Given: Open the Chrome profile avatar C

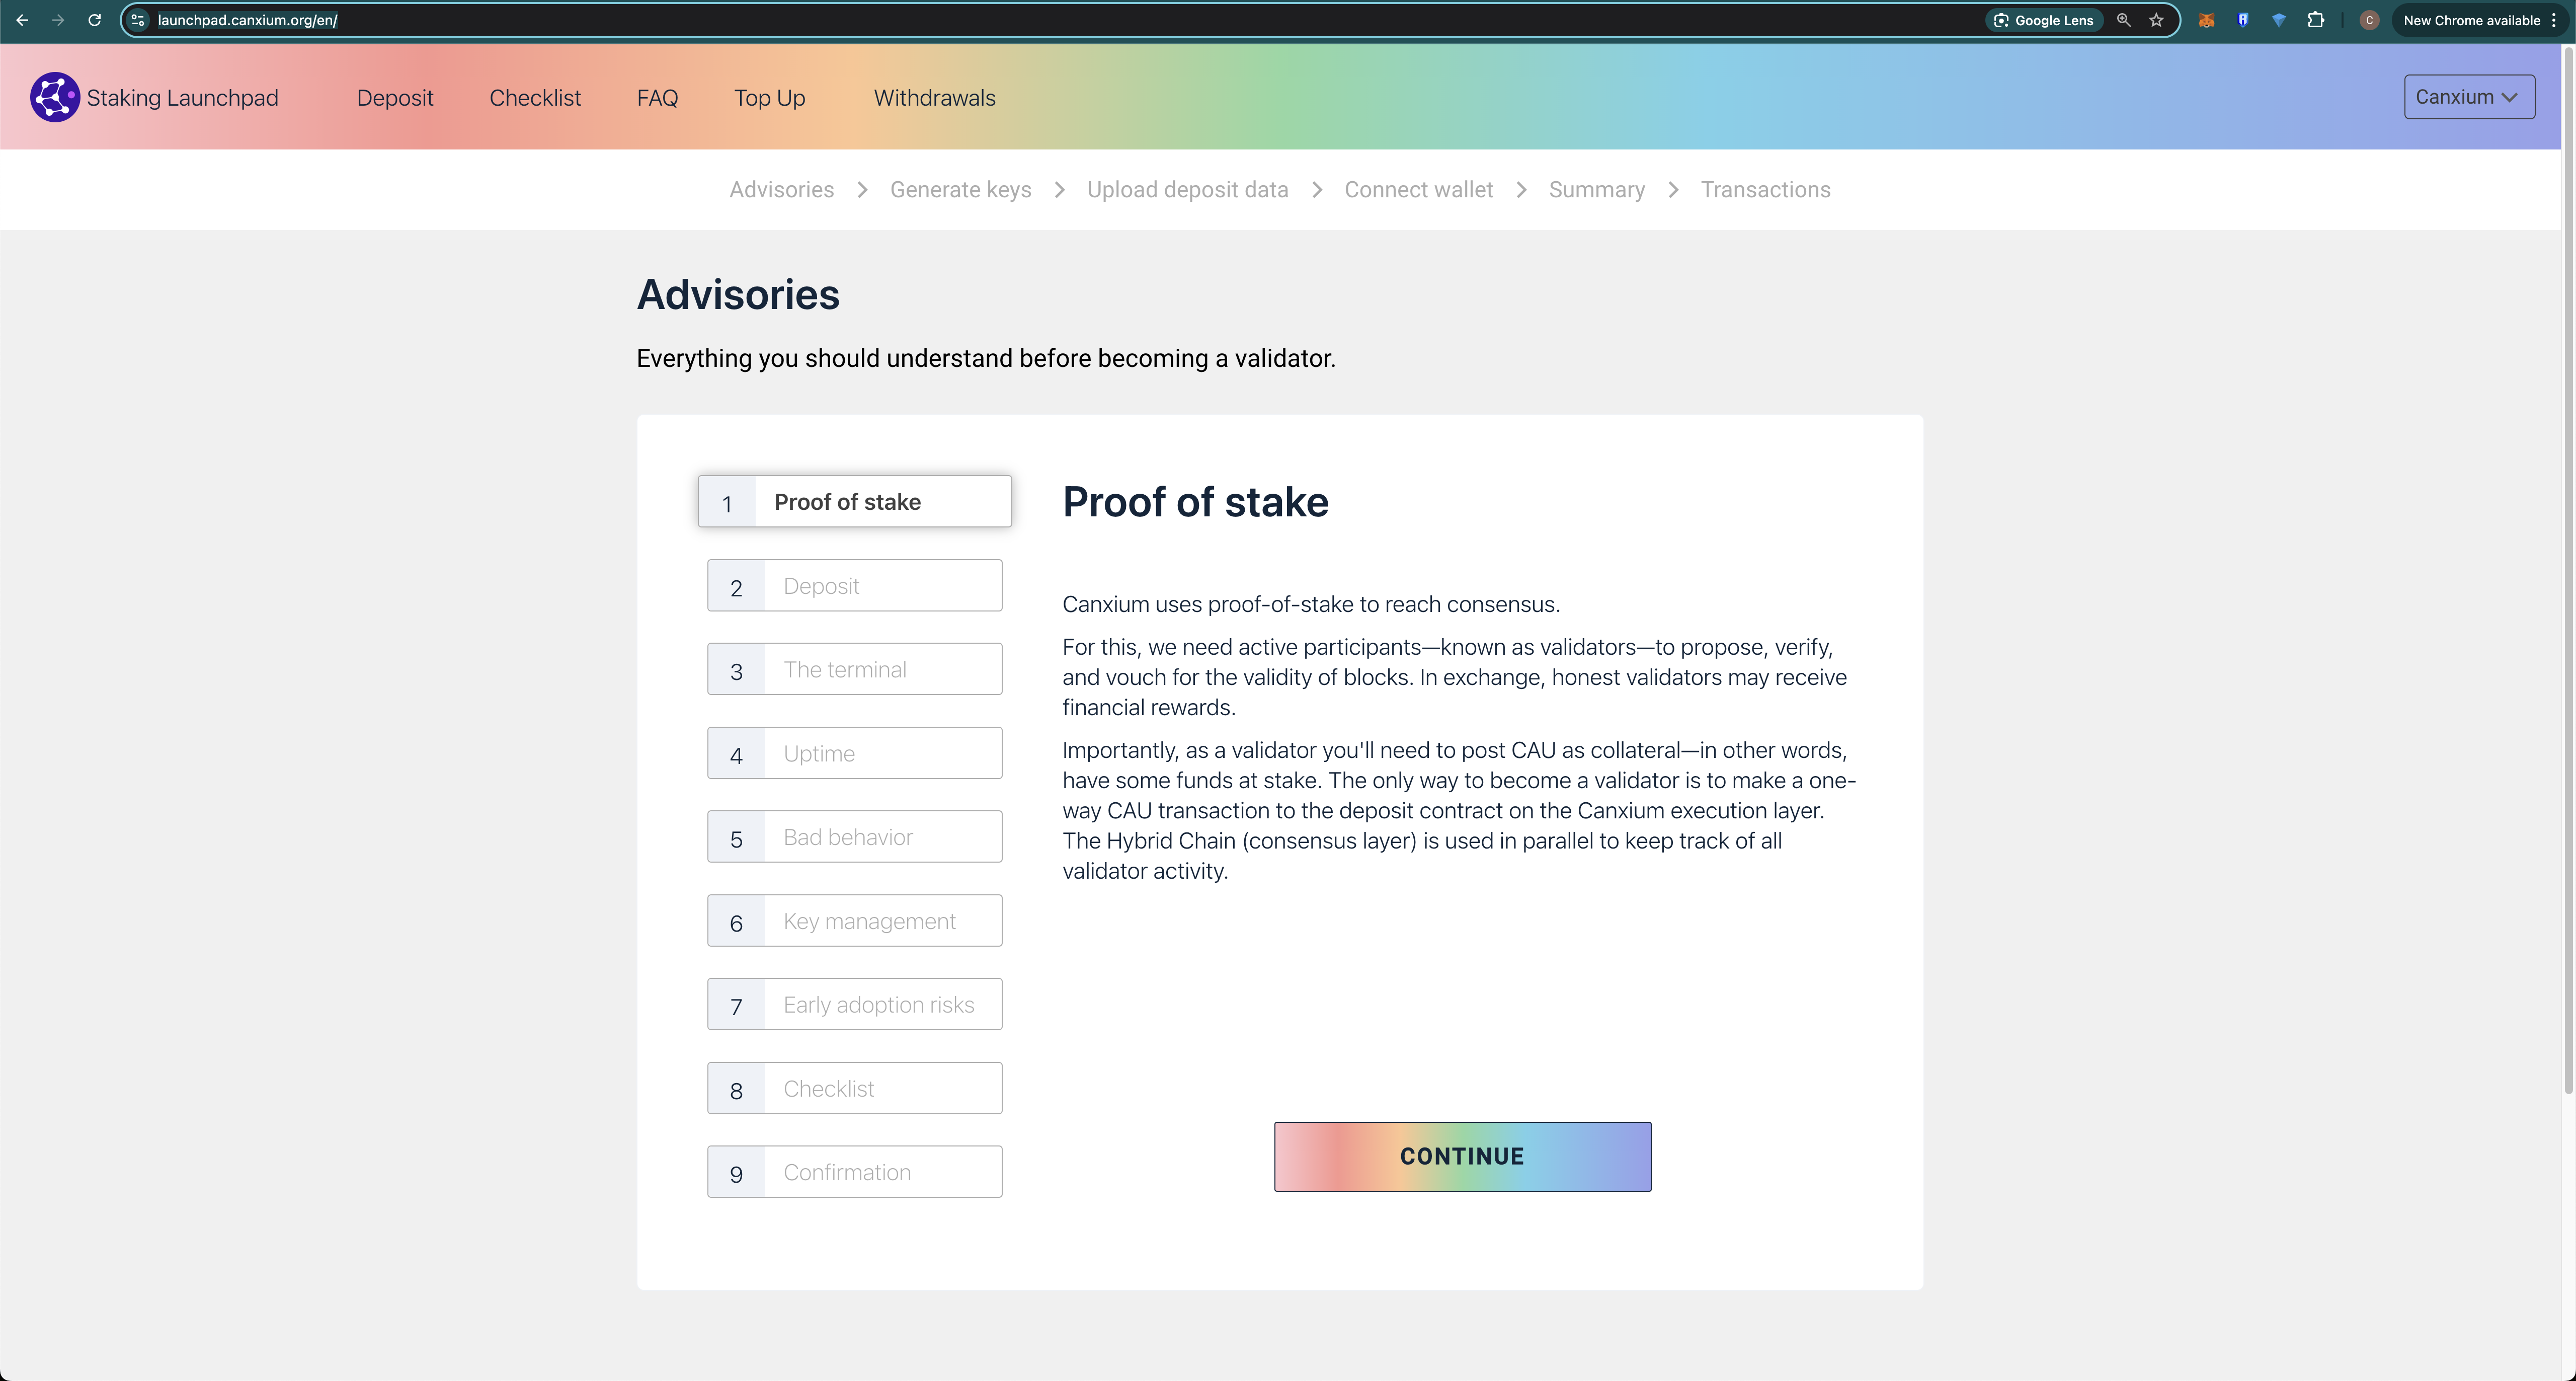Looking at the screenshot, I should [x=2369, y=20].
